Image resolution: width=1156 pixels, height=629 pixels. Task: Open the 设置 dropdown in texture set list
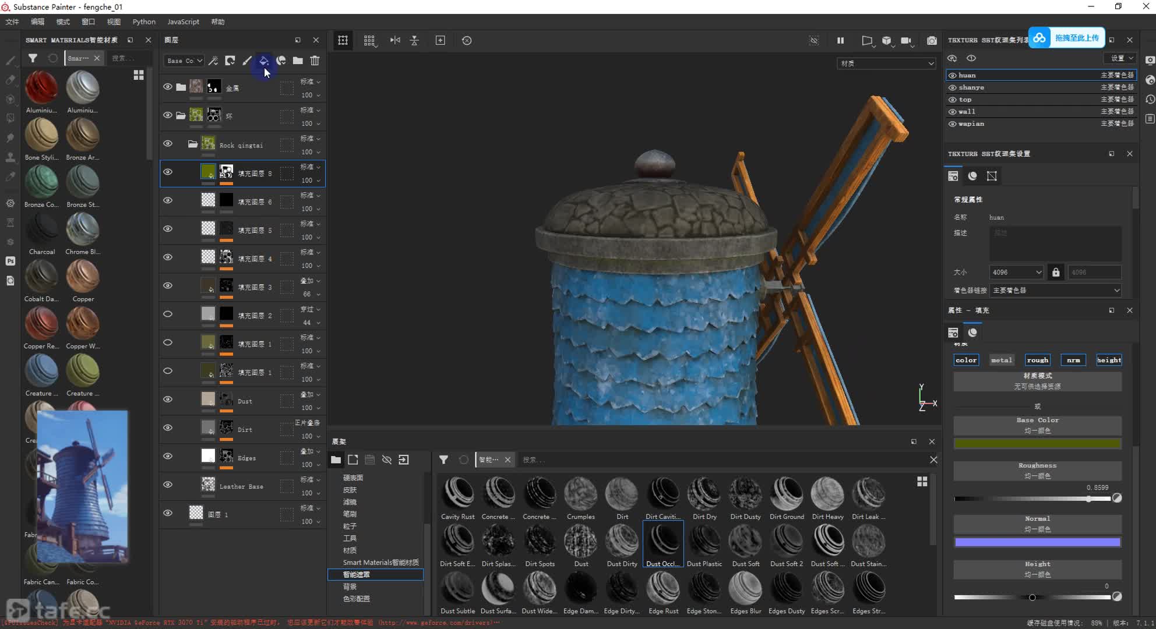pos(1120,58)
